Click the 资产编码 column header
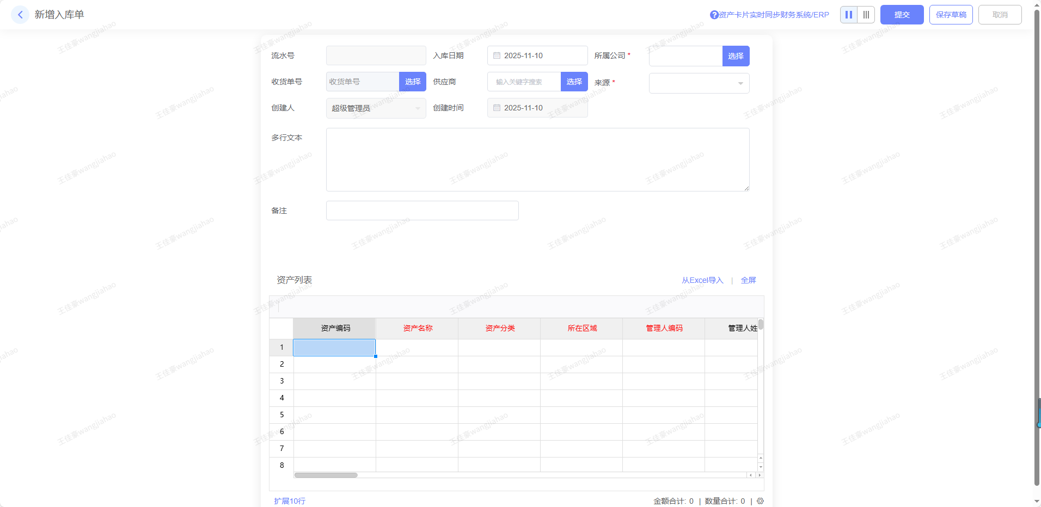Screen dimensions: 1041x507 (x=335, y=328)
